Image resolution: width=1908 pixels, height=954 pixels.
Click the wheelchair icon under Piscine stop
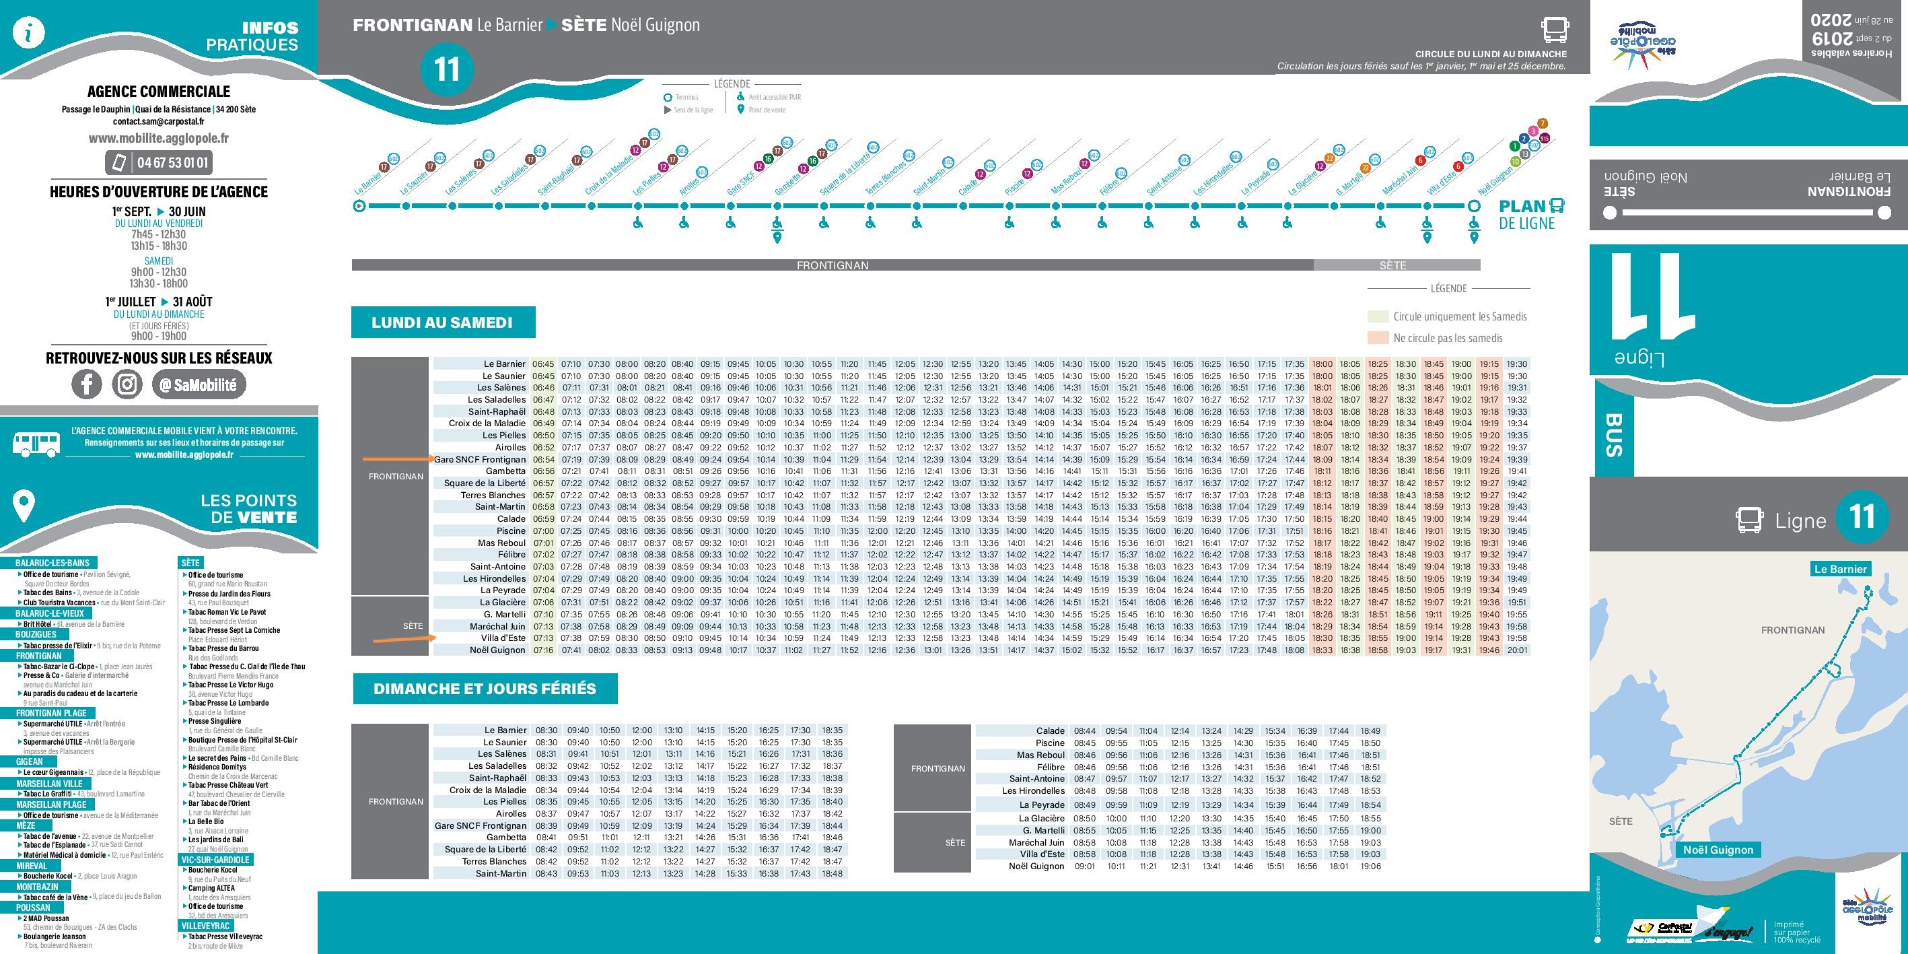[1009, 222]
